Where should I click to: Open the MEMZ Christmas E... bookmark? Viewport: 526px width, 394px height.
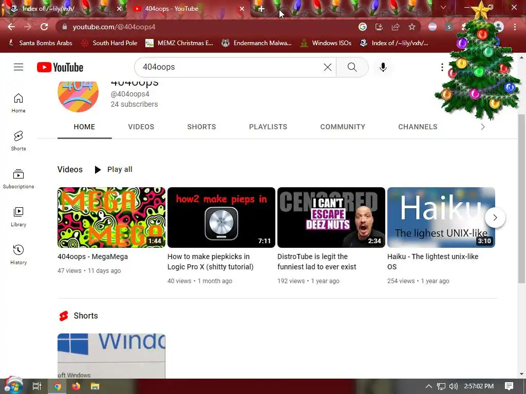179,43
